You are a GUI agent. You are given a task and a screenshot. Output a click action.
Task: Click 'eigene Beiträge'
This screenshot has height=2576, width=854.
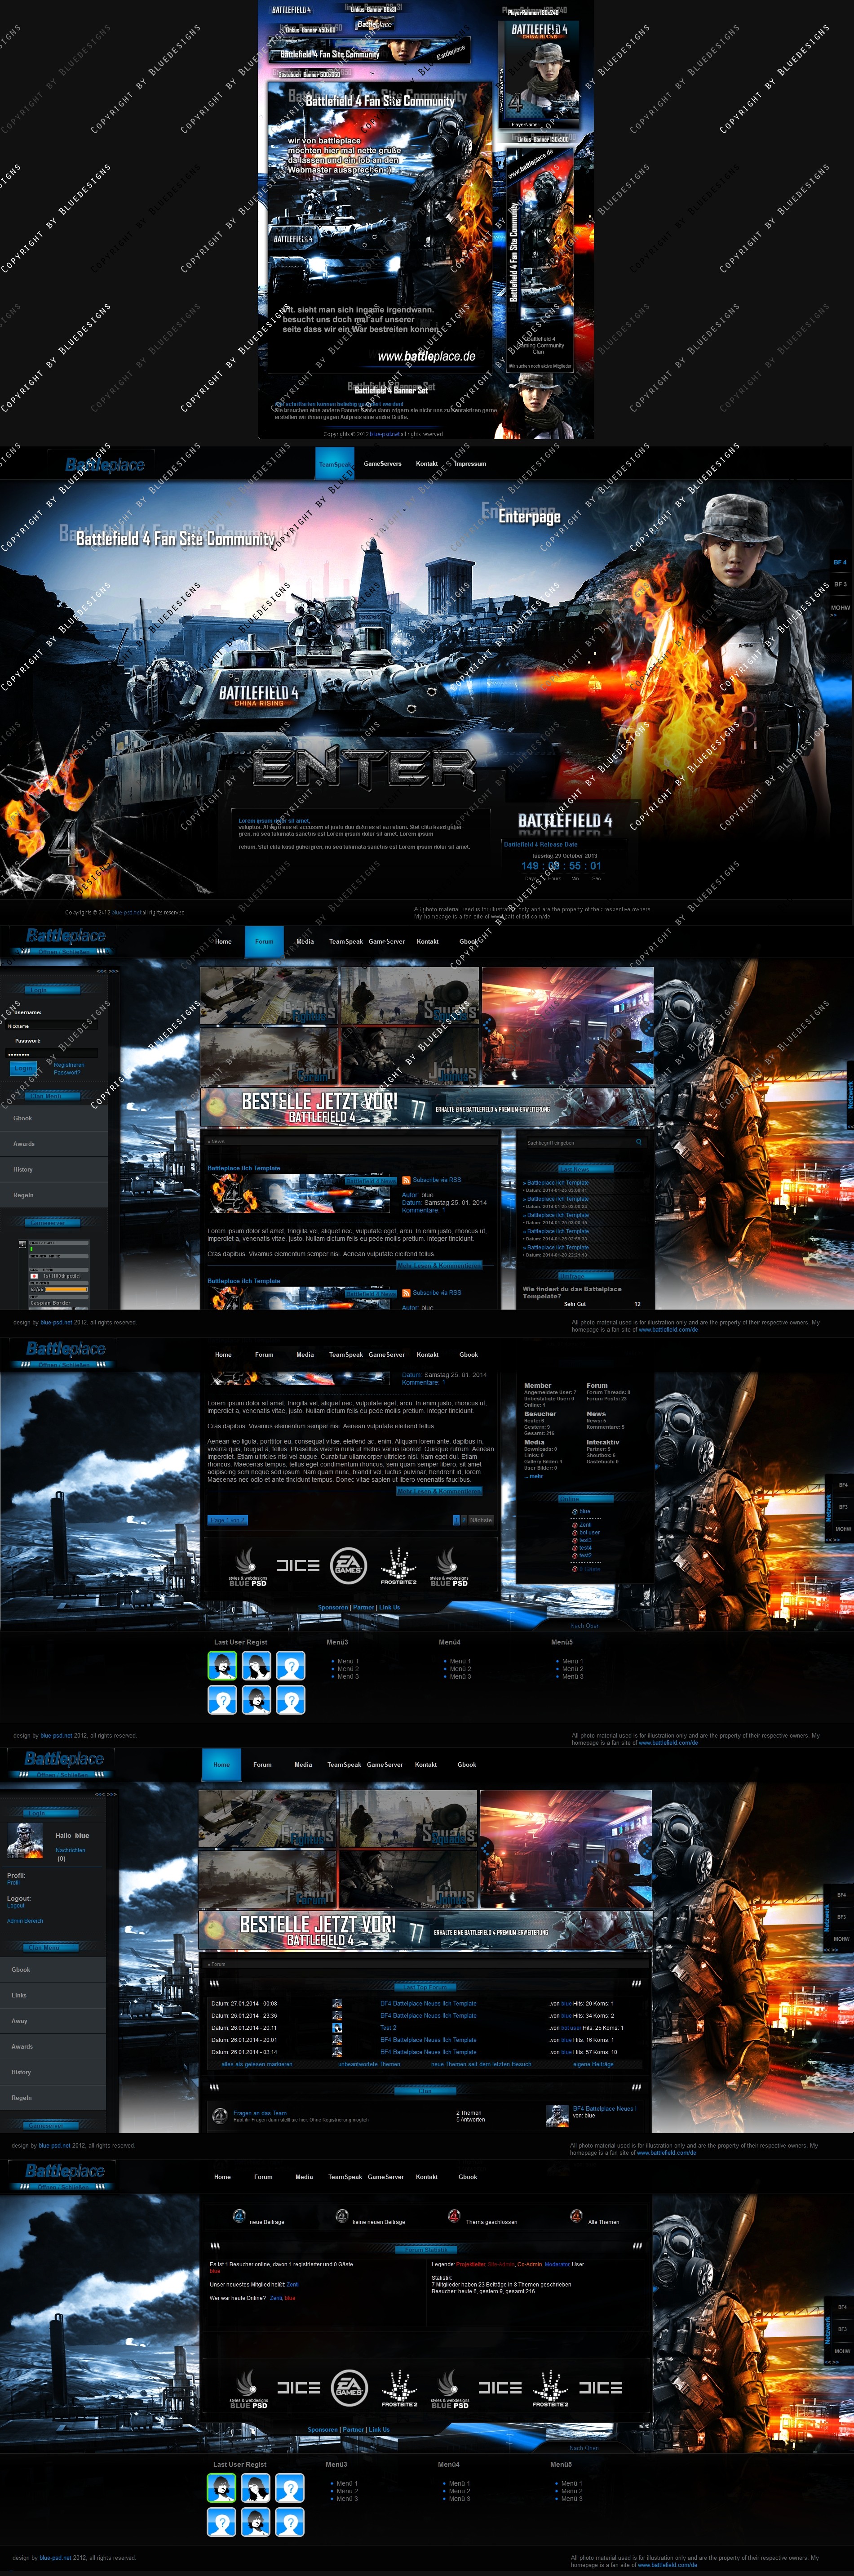click(593, 2064)
